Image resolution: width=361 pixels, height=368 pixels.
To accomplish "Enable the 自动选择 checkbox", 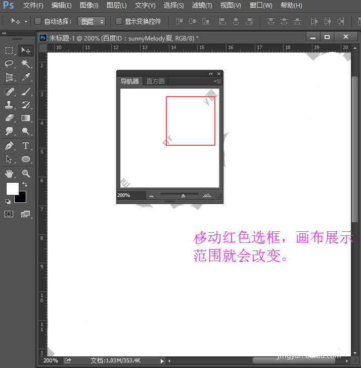I will 38,21.
